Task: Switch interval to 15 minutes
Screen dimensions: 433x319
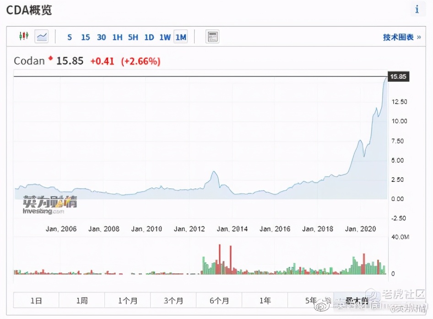Action: pyautogui.click(x=85, y=37)
